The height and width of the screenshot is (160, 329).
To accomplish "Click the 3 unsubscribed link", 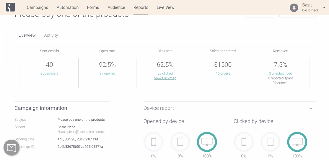I will (280, 74).
